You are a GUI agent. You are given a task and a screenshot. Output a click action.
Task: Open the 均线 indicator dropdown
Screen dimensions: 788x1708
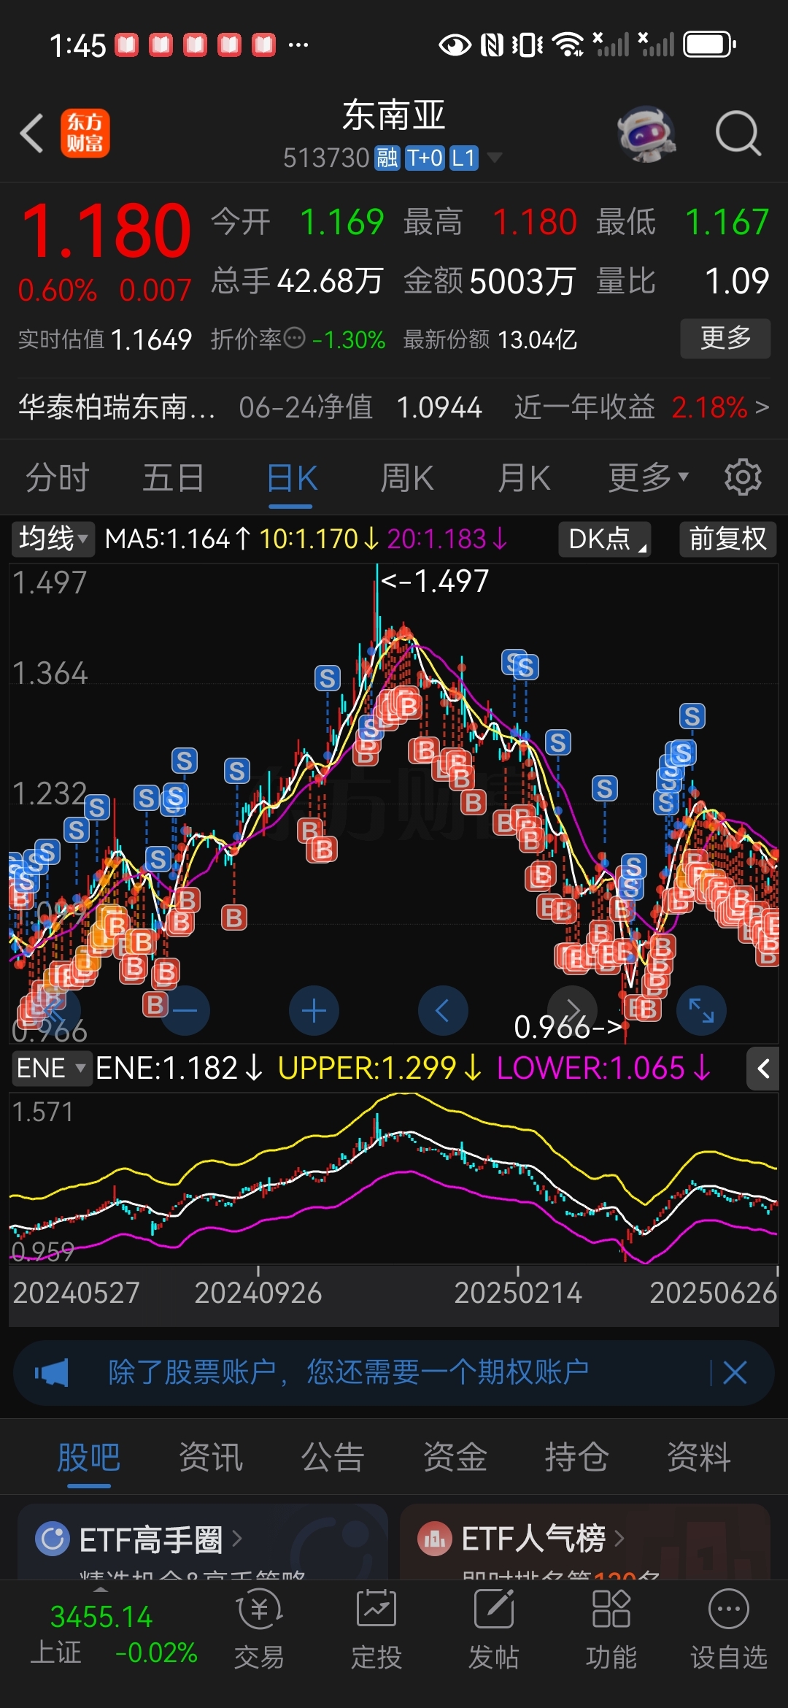click(x=53, y=539)
